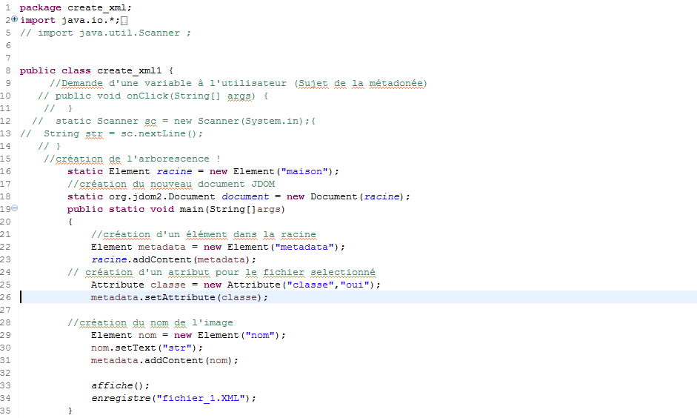Click 'nom.setText' on line 30

(x=124, y=348)
